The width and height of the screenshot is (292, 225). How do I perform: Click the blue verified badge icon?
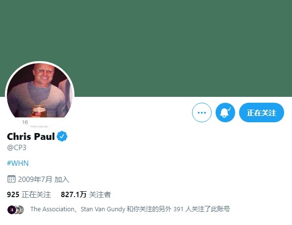tap(62, 136)
